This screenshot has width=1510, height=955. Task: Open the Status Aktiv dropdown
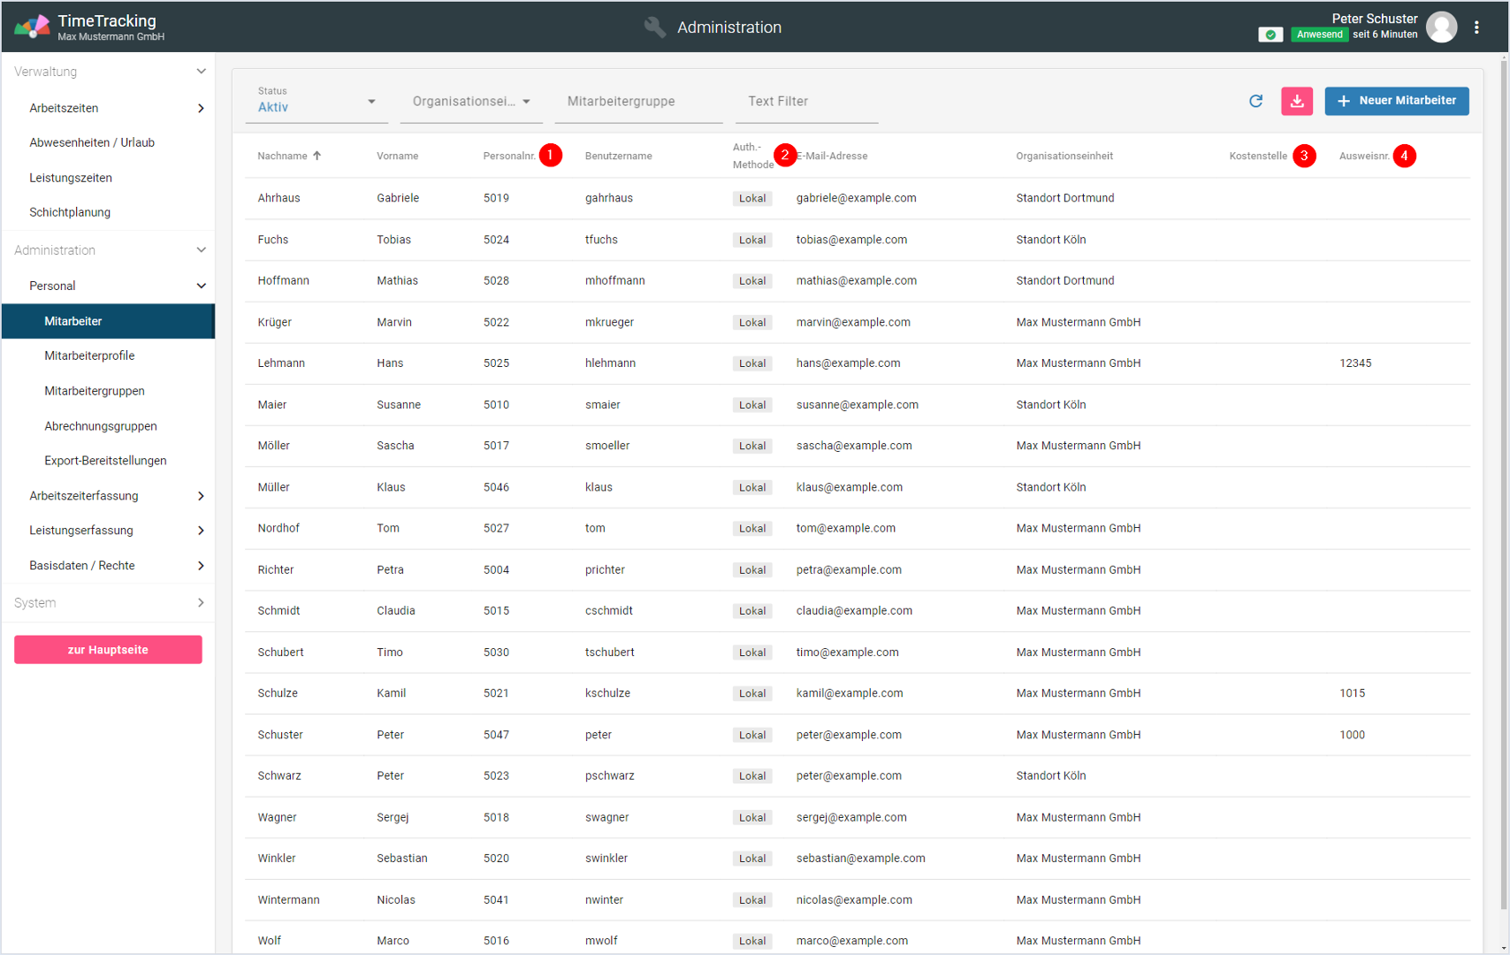click(x=316, y=102)
